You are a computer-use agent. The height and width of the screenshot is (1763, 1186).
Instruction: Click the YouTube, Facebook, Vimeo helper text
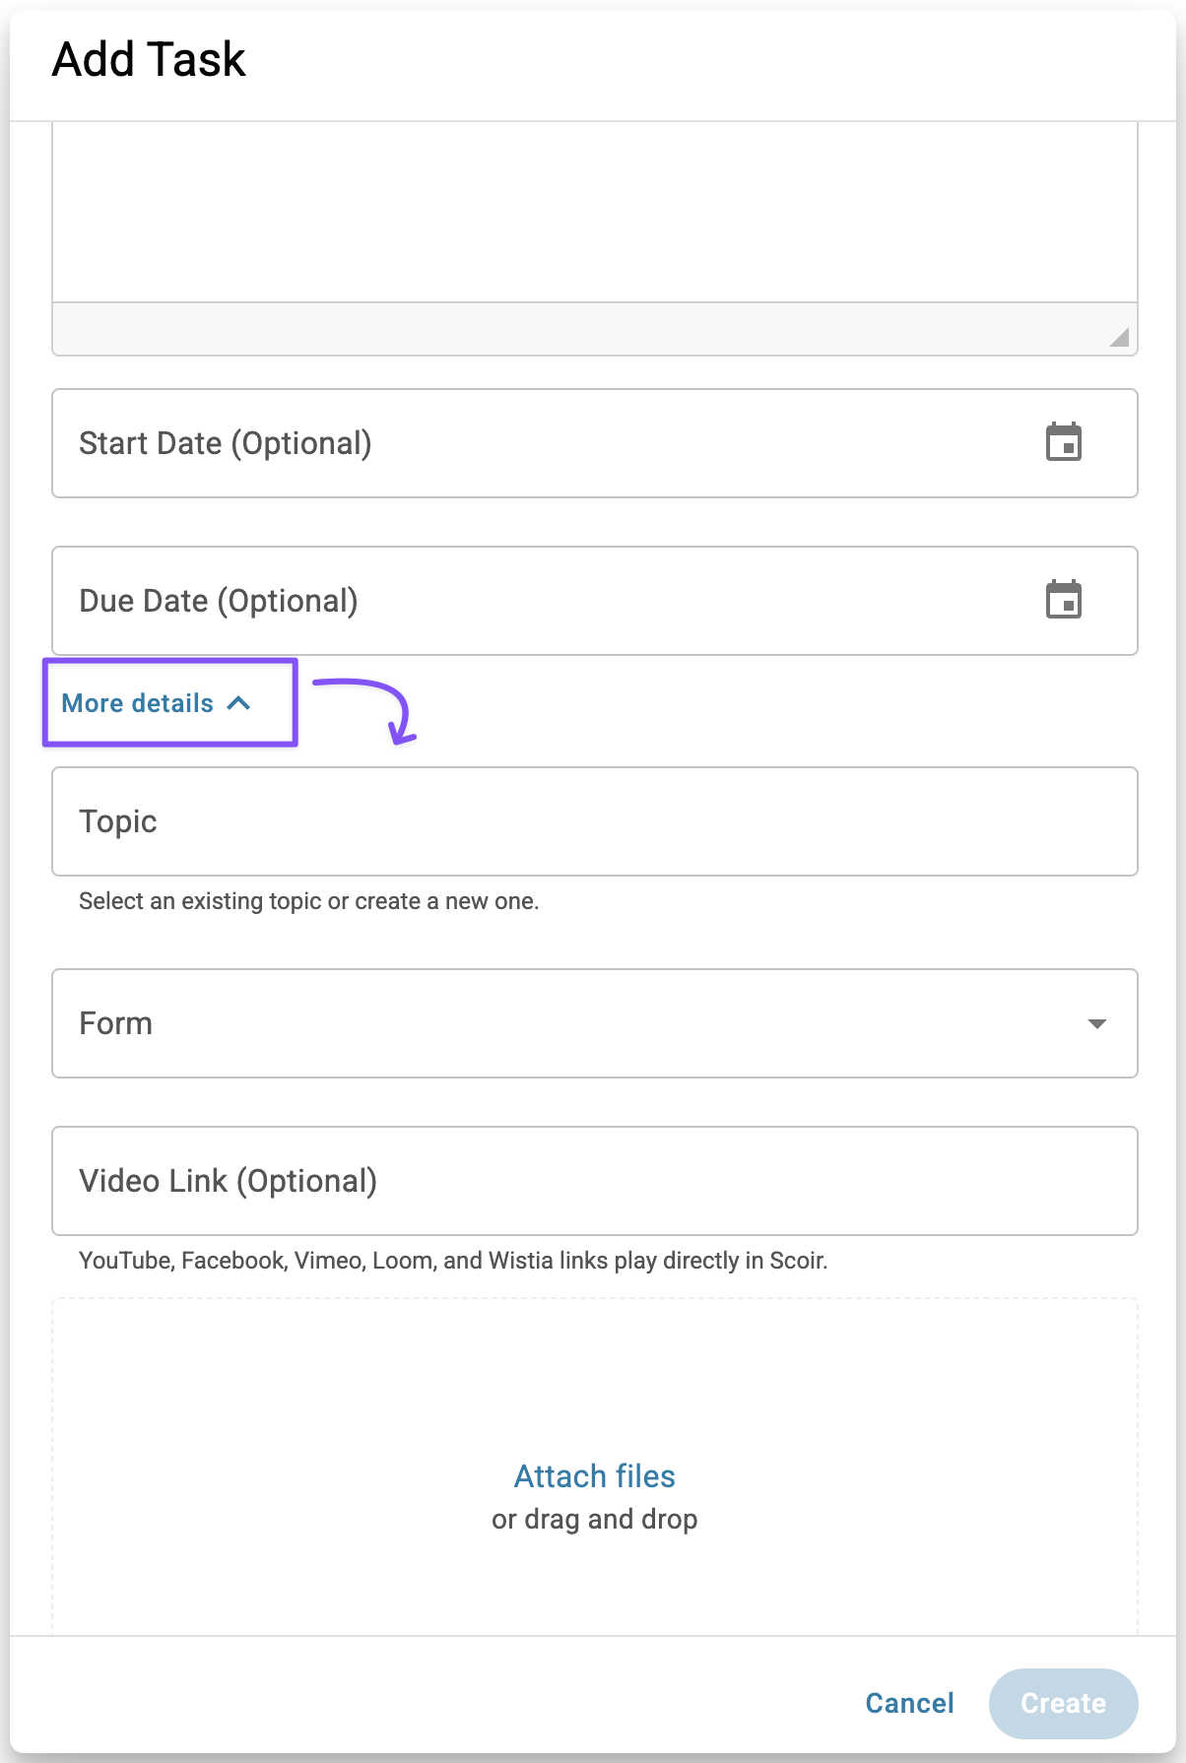click(453, 1261)
